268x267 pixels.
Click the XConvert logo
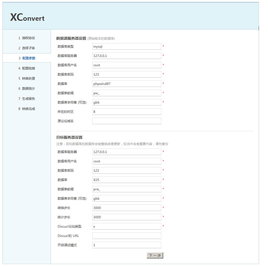(x=27, y=17)
